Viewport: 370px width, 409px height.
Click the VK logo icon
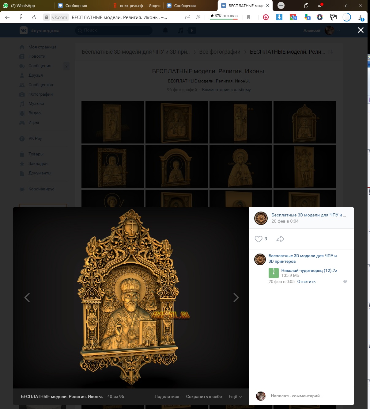tap(24, 30)
